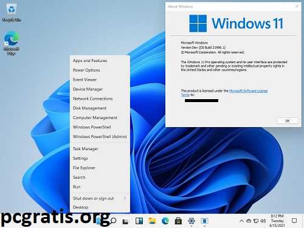
Task: Click the taskbar Search magnifier icon
Action: [x=113, y=221]
